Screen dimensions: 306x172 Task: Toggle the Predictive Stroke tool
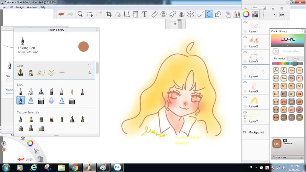pos(209,14)
